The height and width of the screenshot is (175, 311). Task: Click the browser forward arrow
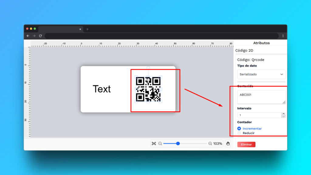[34, 36]
